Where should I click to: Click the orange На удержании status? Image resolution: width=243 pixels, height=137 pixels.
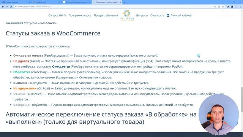tap(25, 88)
